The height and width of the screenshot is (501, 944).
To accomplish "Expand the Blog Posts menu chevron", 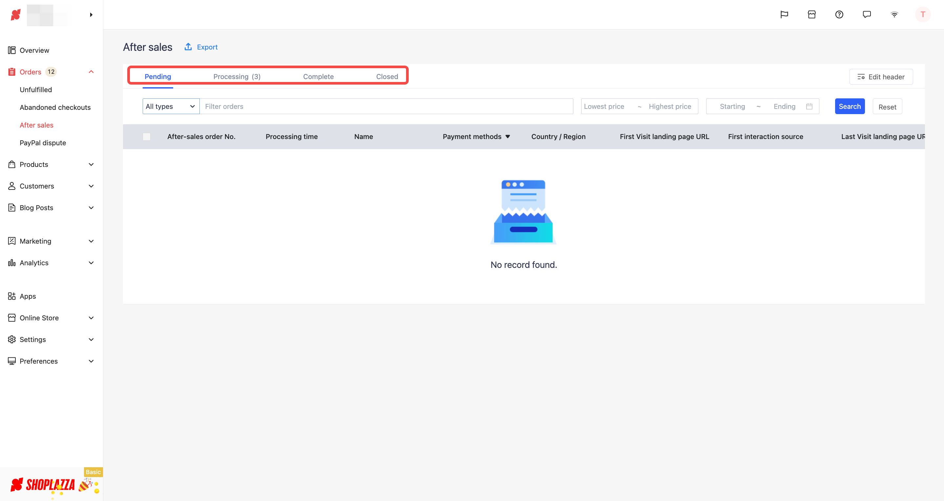I will [91, 208].
